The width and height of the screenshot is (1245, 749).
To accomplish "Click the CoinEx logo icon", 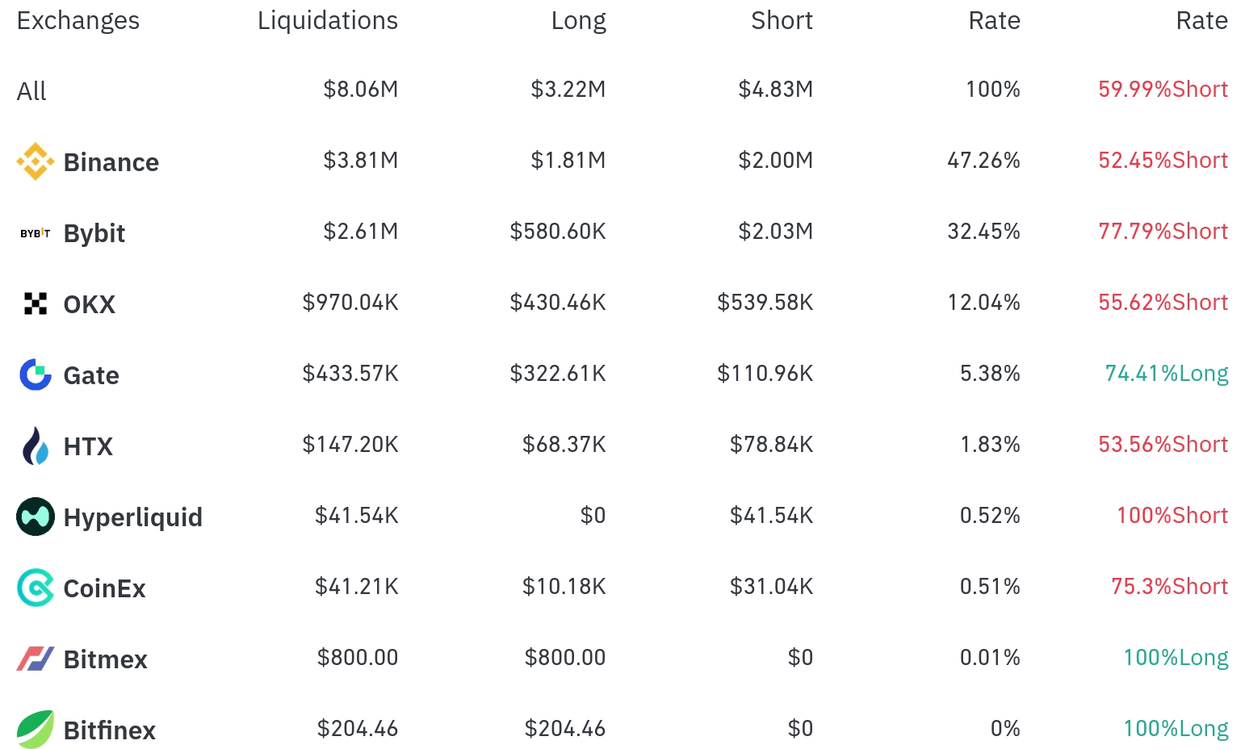I will coord(36,588).
